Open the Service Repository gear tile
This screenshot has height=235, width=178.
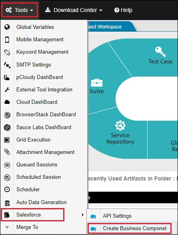[120, 132]
